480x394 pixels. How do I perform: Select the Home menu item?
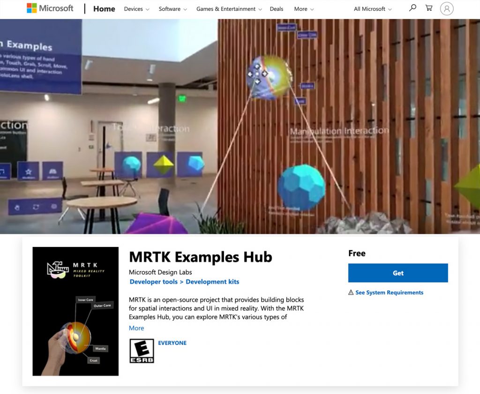tap(104, 8)
